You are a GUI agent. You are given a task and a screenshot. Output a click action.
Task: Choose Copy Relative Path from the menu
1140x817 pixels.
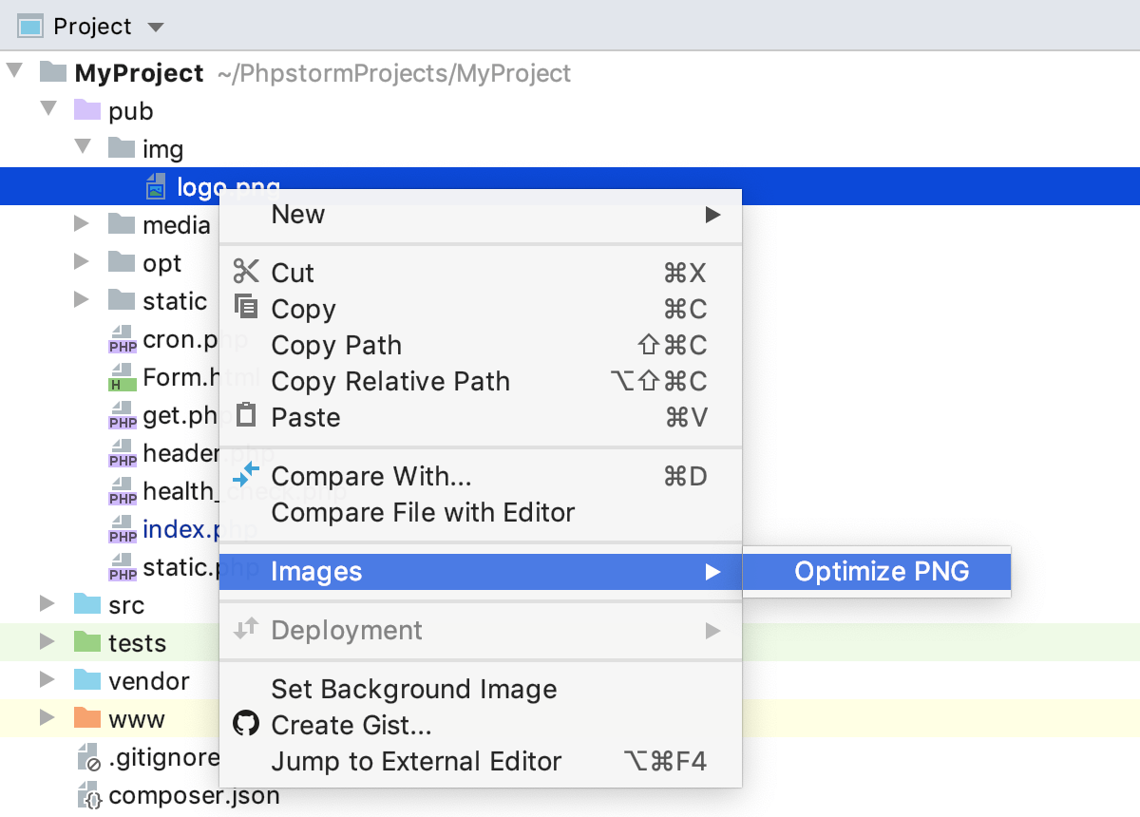[390, 381]
